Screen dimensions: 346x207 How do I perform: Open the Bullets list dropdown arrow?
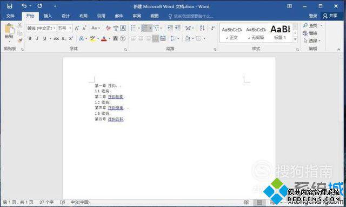click(139, 28)
